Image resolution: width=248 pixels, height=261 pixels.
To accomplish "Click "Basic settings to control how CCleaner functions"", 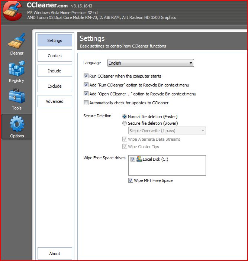I will [123, 46].
